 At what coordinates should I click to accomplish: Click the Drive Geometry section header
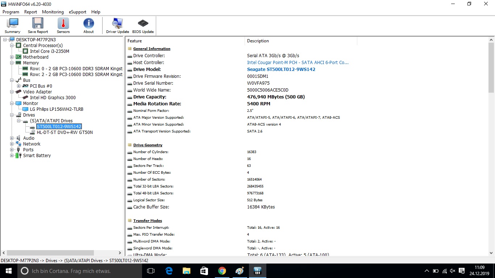click(x=148, y=145)
